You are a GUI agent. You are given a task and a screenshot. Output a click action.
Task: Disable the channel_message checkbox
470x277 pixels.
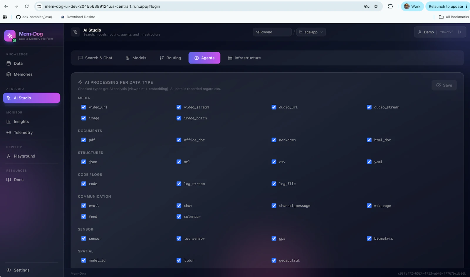click(274, 206)
